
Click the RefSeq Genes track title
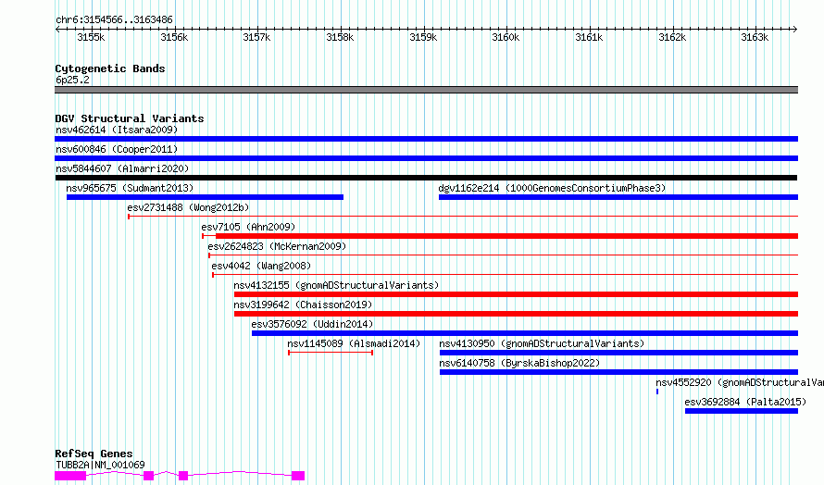tap(94, 454)
